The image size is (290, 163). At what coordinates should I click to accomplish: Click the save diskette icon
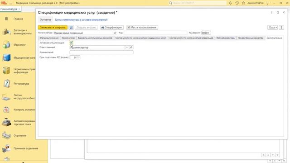coord(71,27)
